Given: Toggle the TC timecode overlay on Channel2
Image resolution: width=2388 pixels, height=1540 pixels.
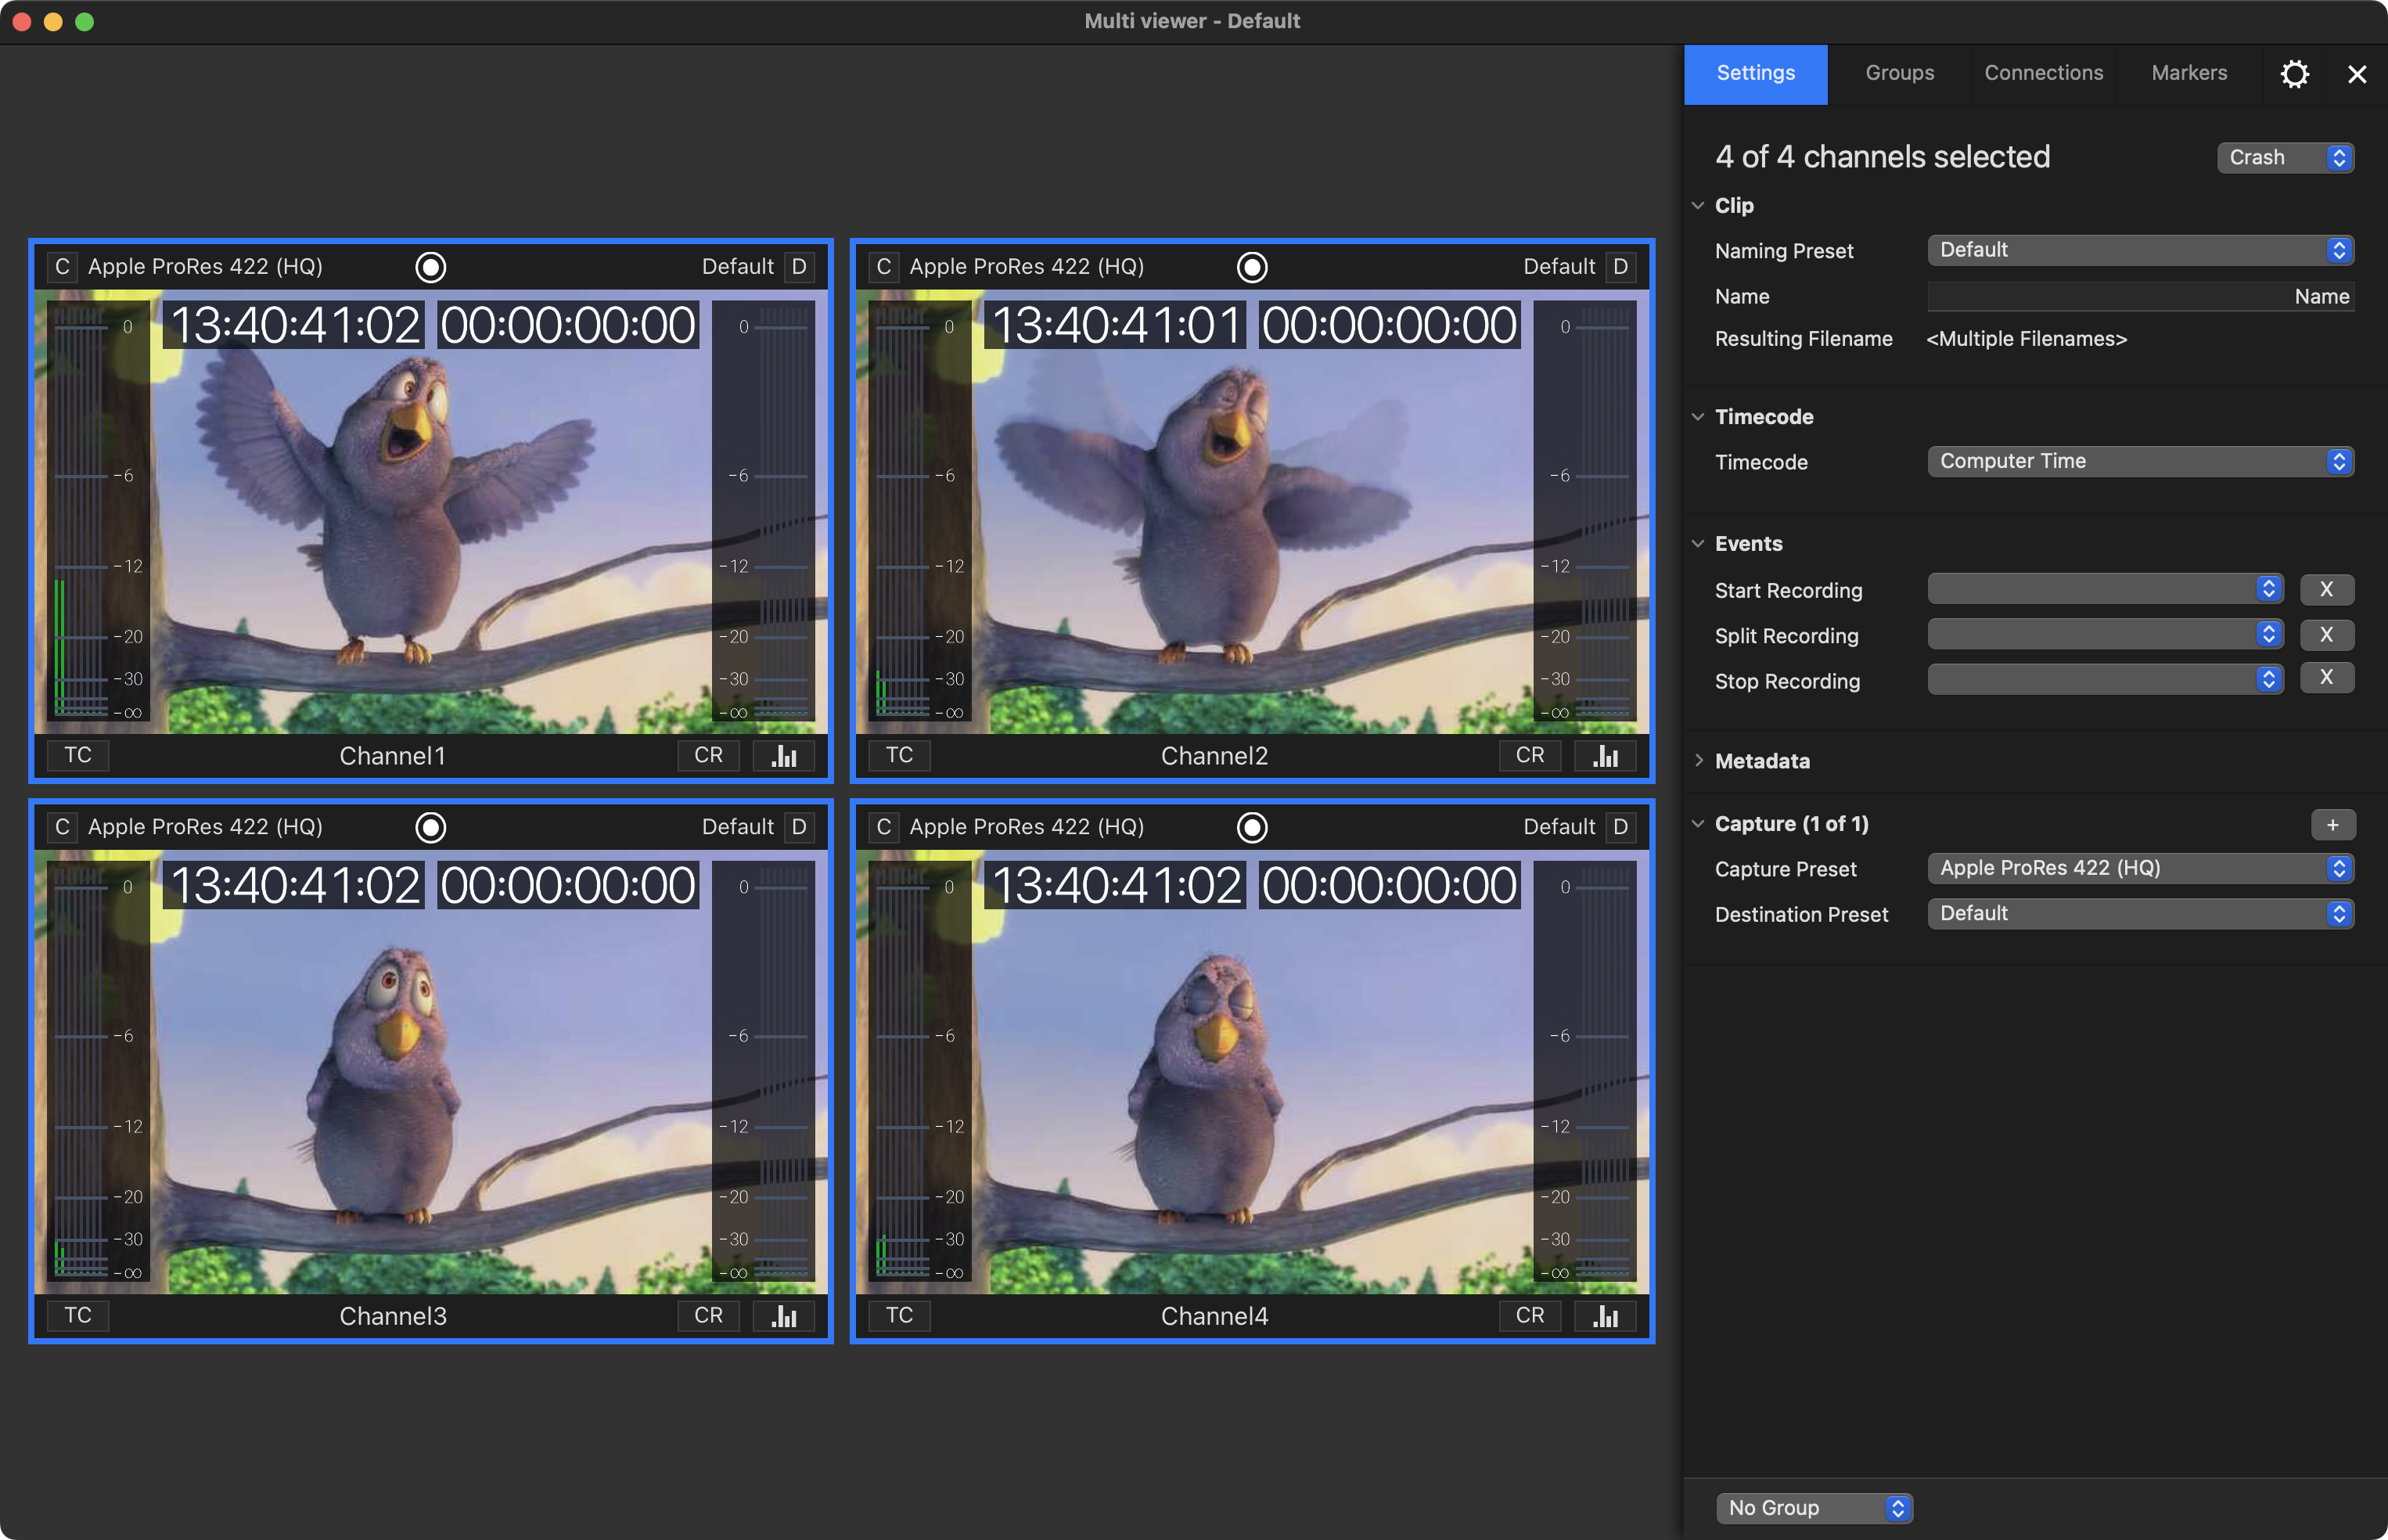Looking at the screenshot, I should [x=900, y=756].
